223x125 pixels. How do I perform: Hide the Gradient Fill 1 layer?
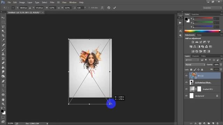[x=186, y=89]
